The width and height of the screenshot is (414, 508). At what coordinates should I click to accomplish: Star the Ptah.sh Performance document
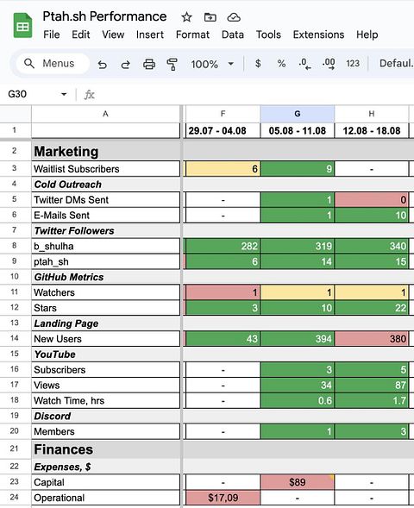[186, 17]
